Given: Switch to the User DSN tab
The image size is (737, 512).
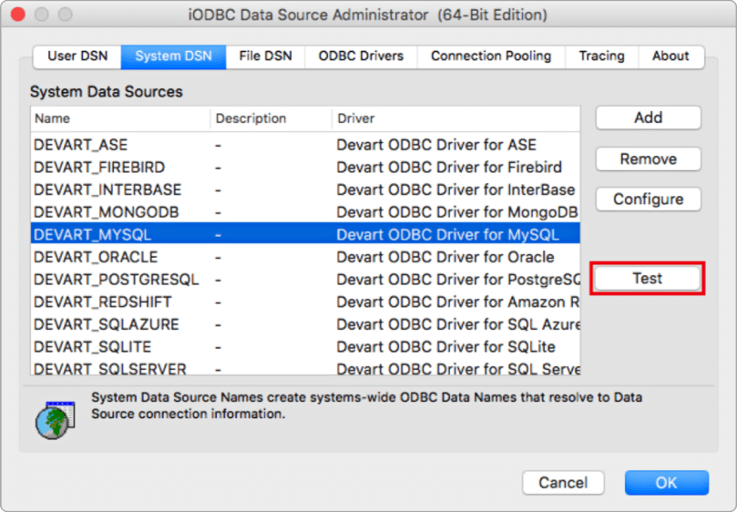Looking at the screenshot, I should (x=77, y=56).
